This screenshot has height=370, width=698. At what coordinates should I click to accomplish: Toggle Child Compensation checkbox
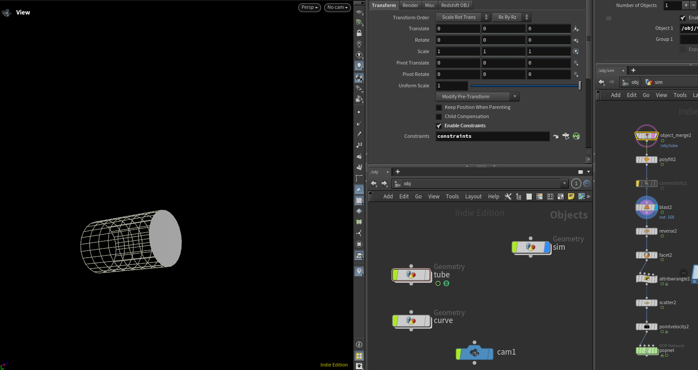439,117
